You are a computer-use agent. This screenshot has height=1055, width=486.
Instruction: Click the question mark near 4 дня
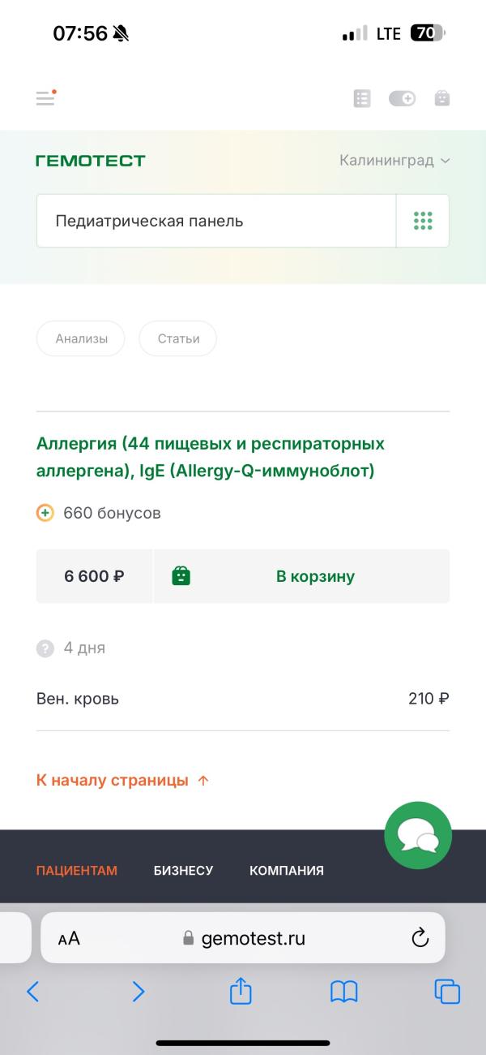tap(45, 648)
